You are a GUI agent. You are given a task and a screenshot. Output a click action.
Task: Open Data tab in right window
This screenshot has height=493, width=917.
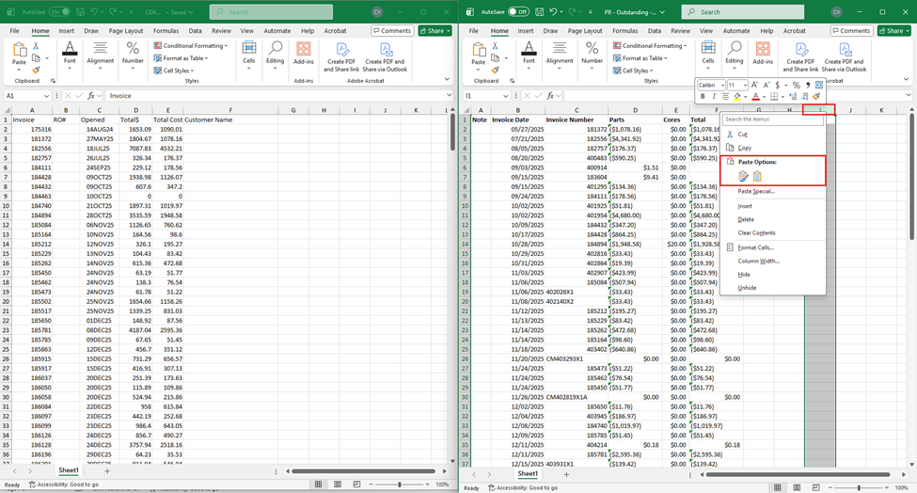tap(655, 31)
